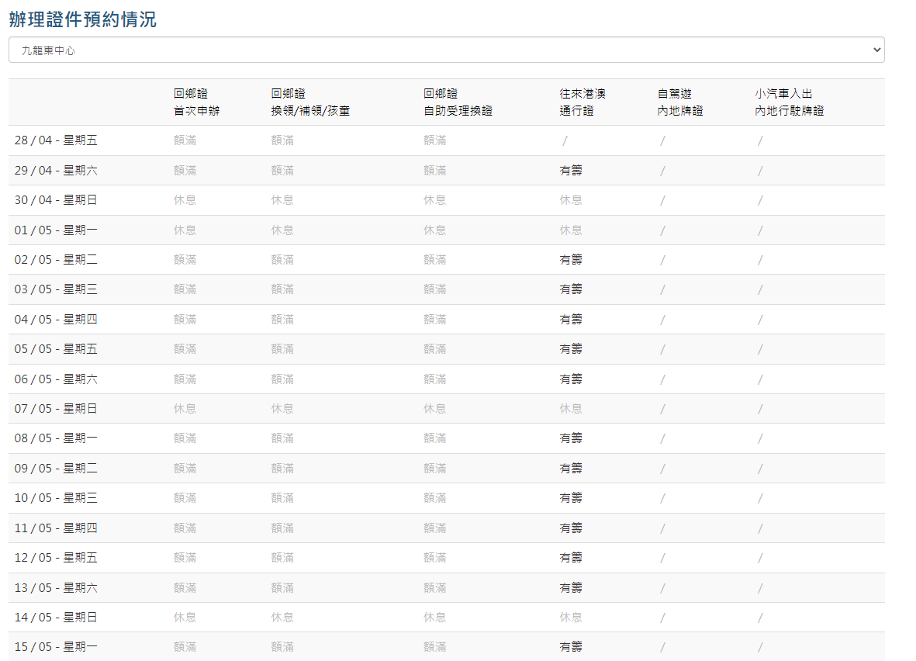Click the 自駕遊 內地牌證 column header
Screen dimensions: 916x661
coord(680,102)
